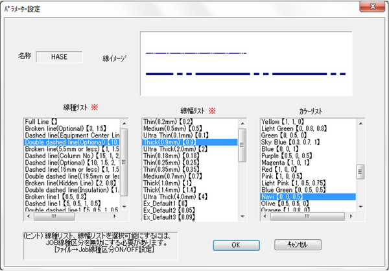Click OK to confirm parameter settings
389x271 pixels.
click(x=235, y=244)
